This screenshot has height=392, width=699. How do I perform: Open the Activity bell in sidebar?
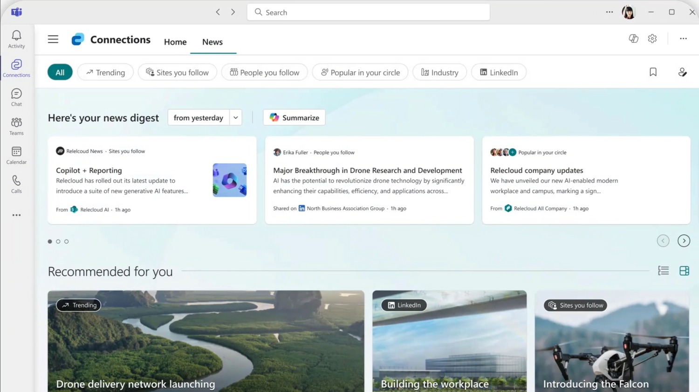tap(16, 39)
